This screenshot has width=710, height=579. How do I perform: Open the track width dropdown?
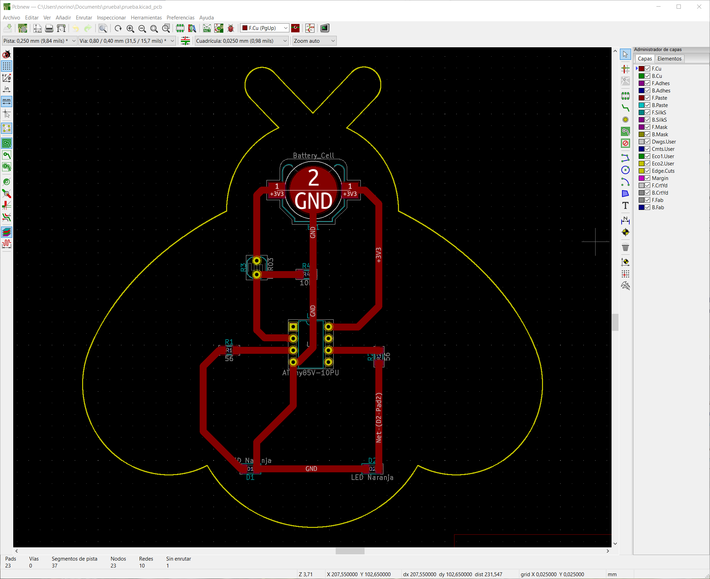(x=38, y=41)
